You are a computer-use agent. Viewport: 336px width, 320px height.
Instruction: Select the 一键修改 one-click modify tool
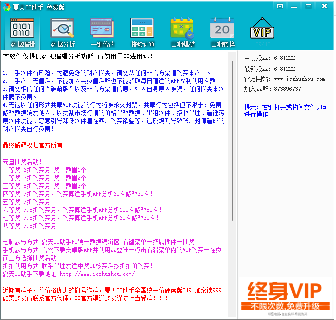click(103, 33)
